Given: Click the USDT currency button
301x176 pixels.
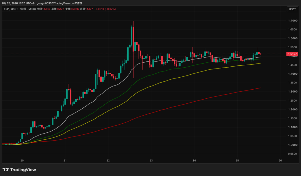Looking at the screenshot, I should 292,9.
